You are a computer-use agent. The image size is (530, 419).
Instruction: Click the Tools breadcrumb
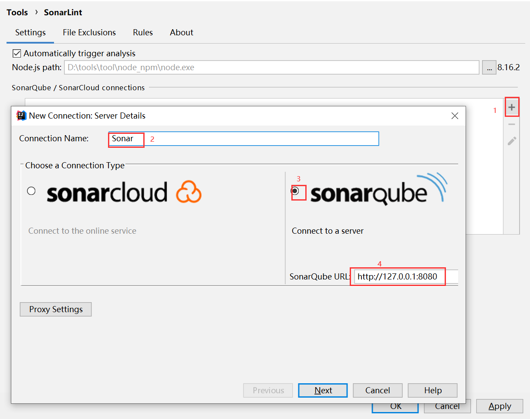pos(17,13)
